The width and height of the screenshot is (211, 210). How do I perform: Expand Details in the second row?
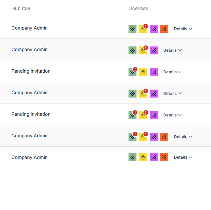[172, 50]
